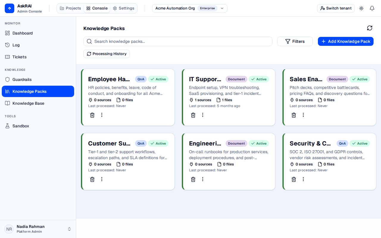Switch to the Projects tab
The image size is (381, 238).
71,8
